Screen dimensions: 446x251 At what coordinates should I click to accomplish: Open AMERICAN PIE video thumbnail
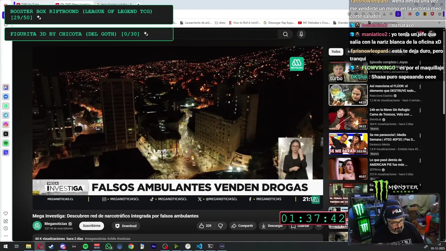348,169
